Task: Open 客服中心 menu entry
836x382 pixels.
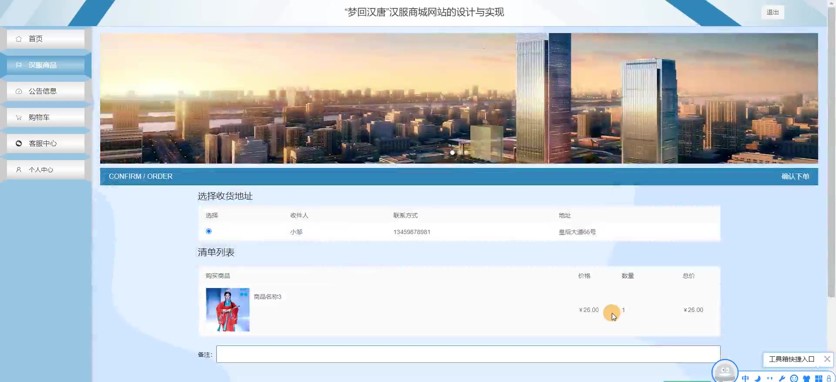Action: [x=46, y=144]
